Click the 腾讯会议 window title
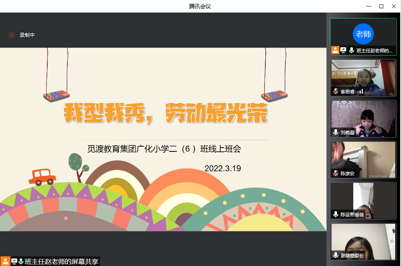401x266 pixels. (x=200, y=6)
